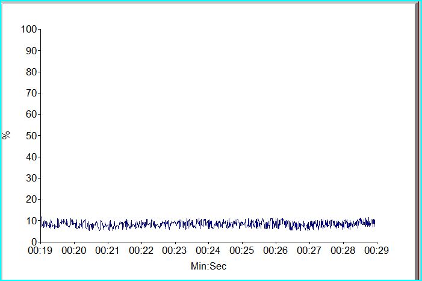Viewport: 422px width, 281px height.
Task: Click the 00:28 time axis label
Action: 343,250
